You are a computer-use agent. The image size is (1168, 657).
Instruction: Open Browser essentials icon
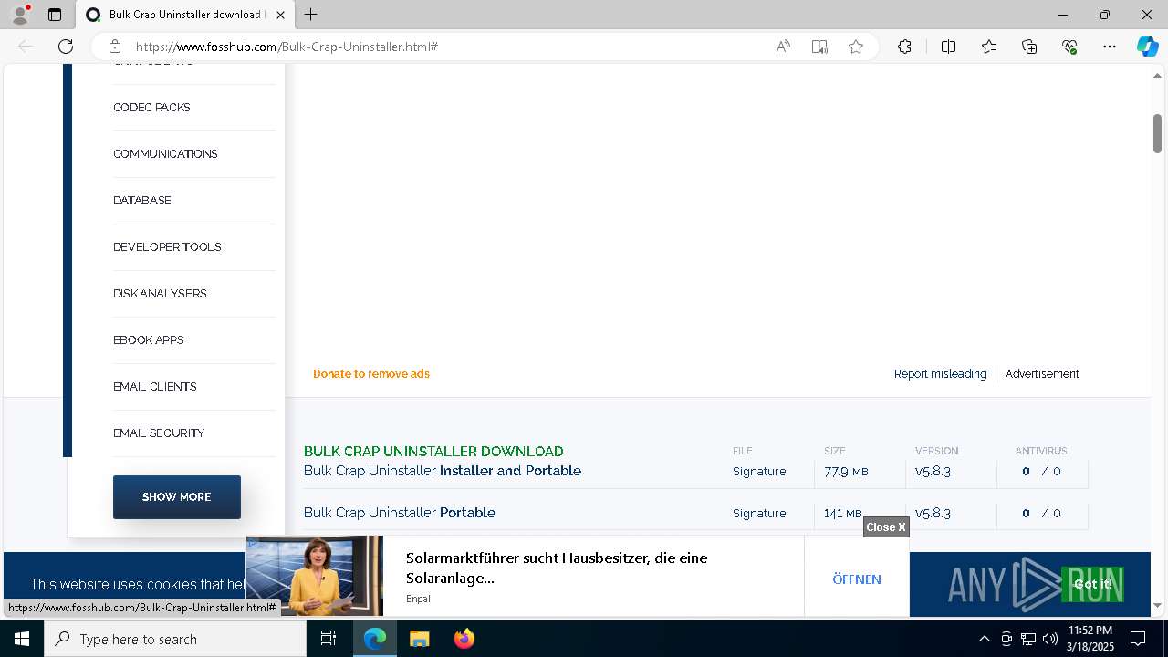[x=1069, y=47]
